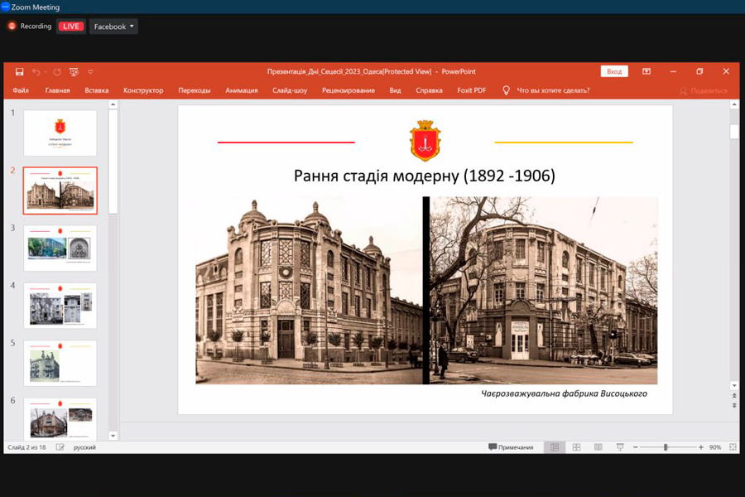Start Slide Show icon in status bar
This screenshot has width=745, height=497.
click(620, 447)
